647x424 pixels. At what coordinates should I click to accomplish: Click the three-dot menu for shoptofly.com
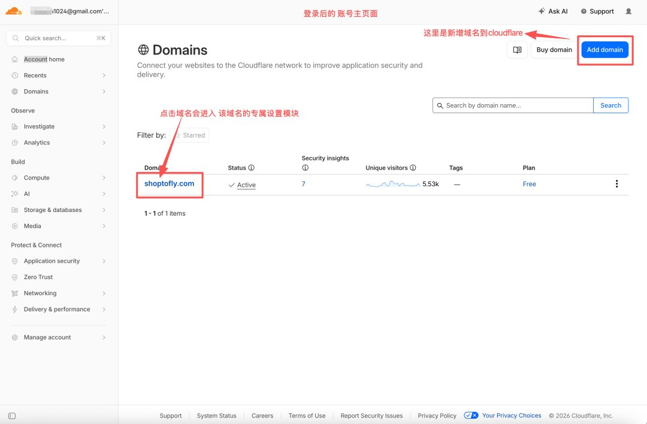click(x=616, y=184)
